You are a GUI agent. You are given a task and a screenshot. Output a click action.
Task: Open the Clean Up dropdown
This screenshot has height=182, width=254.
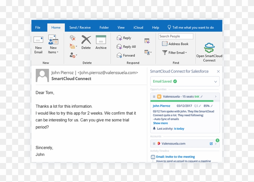pyautogui.click(x=73, y=46)
